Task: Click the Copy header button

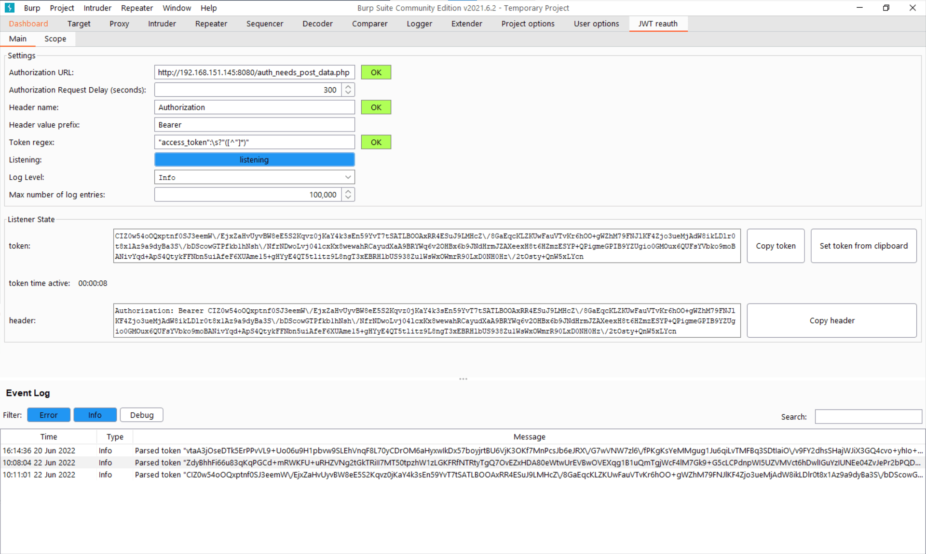Action: 831,320
